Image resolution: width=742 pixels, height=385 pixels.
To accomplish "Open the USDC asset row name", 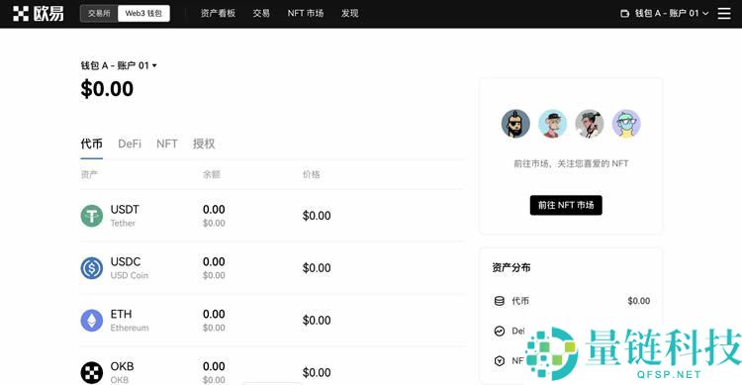I will [126, 262].
